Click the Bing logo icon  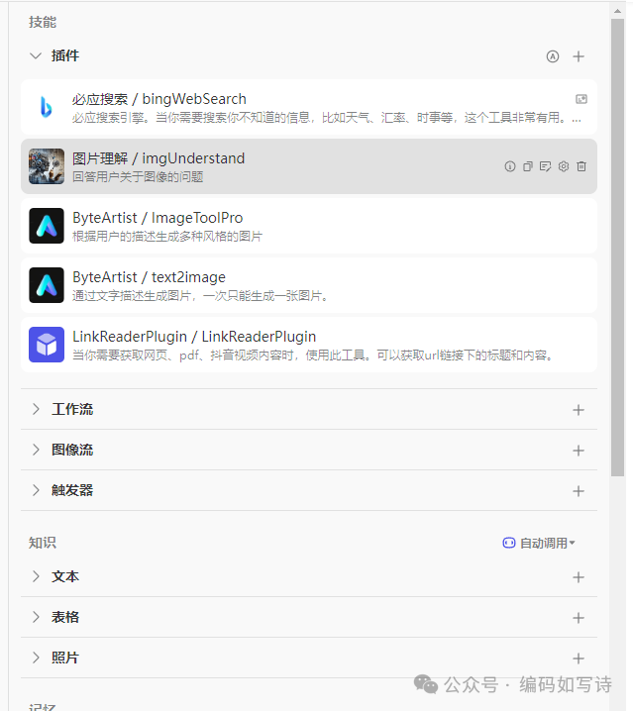pos(47,107)
